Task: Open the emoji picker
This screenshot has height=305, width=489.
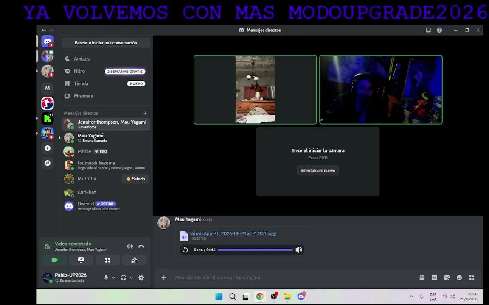Action: coord(459,277)
